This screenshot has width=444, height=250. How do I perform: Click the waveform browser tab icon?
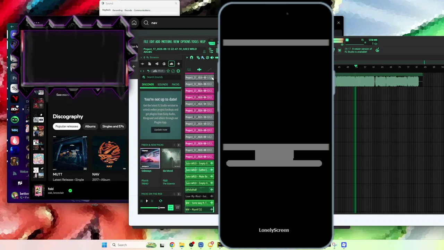click(x=142, y=64)
